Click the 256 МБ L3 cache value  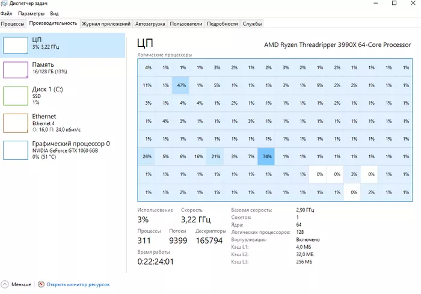[304, 262]
